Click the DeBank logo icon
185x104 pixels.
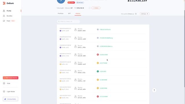[x=4, y=3]
